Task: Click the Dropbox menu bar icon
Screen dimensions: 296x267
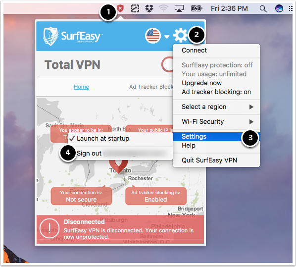Action: (149, 8)
